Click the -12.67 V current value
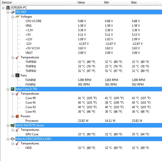This screenshot has height=161, width=162. [83, 44]
